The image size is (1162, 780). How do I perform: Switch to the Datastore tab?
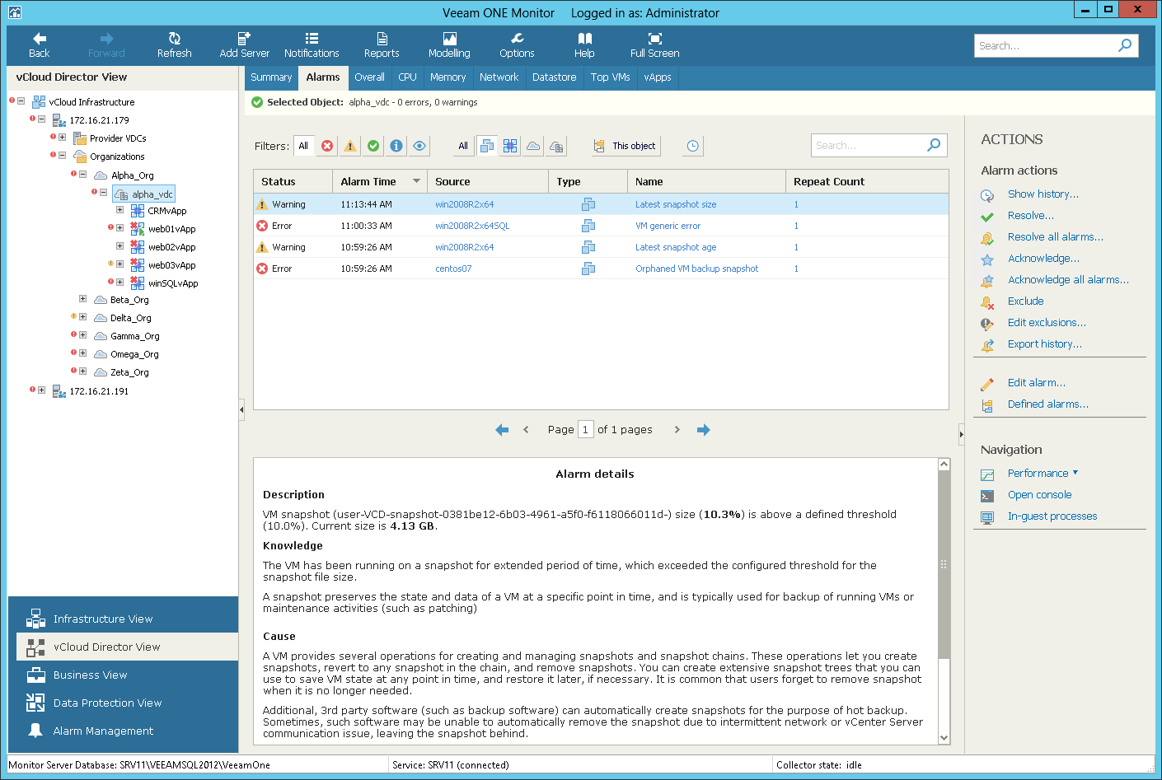(554, 77)
